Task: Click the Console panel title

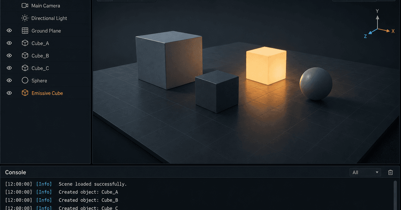Action: 16,172
